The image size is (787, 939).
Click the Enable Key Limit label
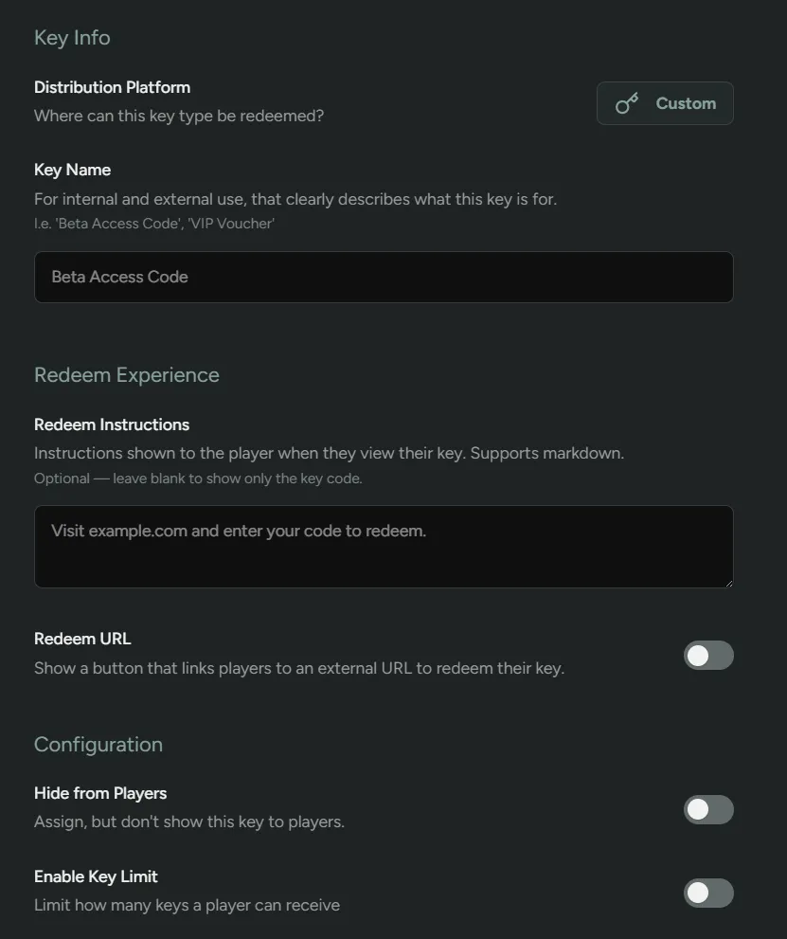coord(96,876)
